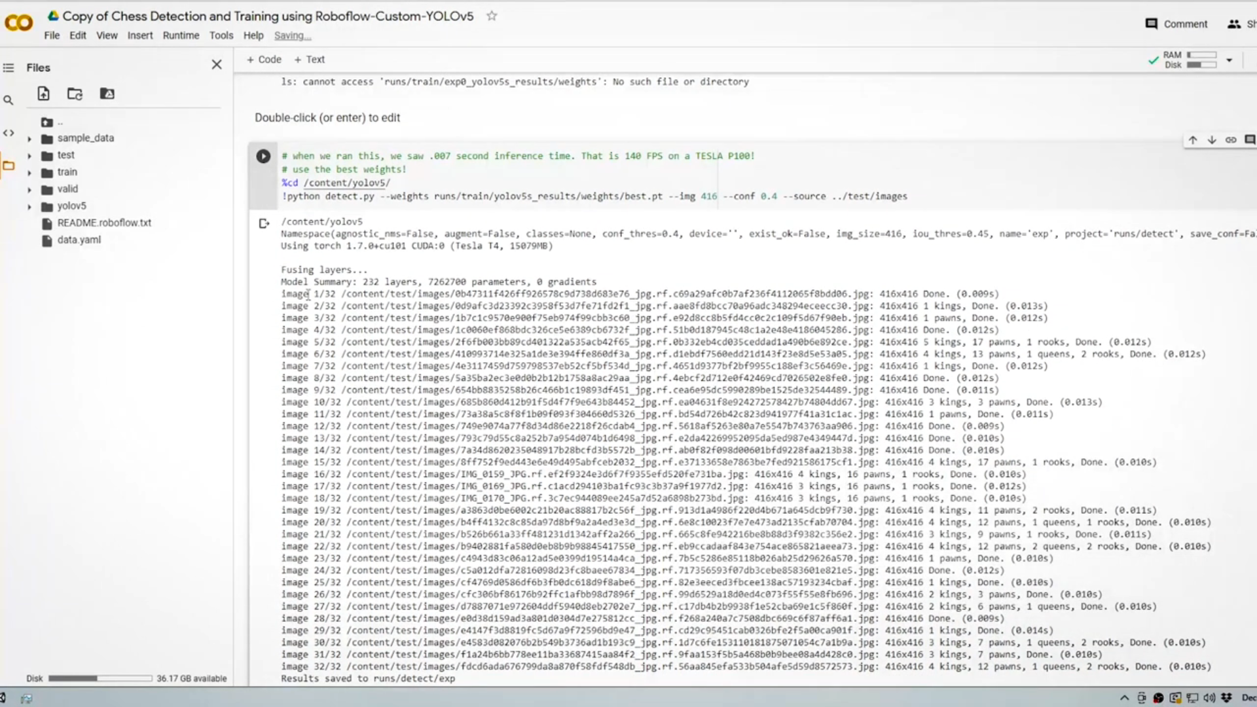Expand the test folder
Screen dimensions: 1257x707
29,156
